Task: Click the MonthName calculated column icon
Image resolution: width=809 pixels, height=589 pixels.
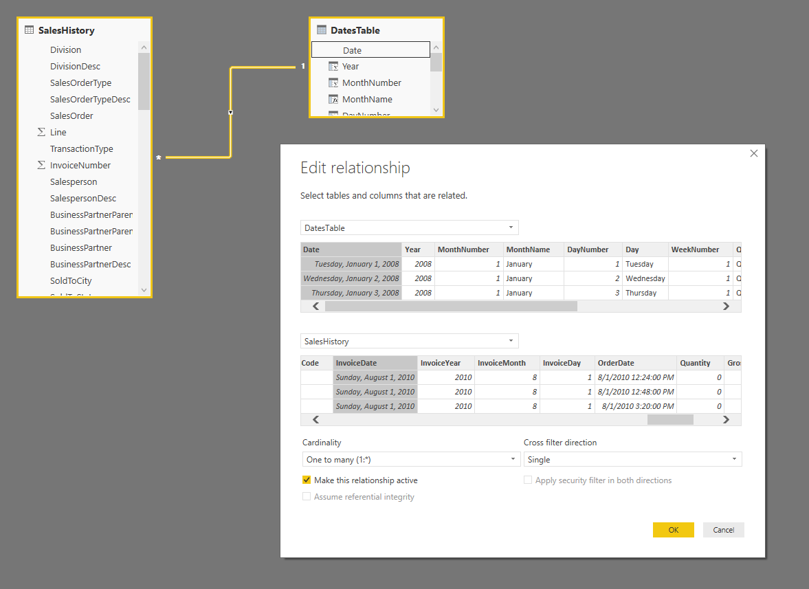Action: coord(333,99)
